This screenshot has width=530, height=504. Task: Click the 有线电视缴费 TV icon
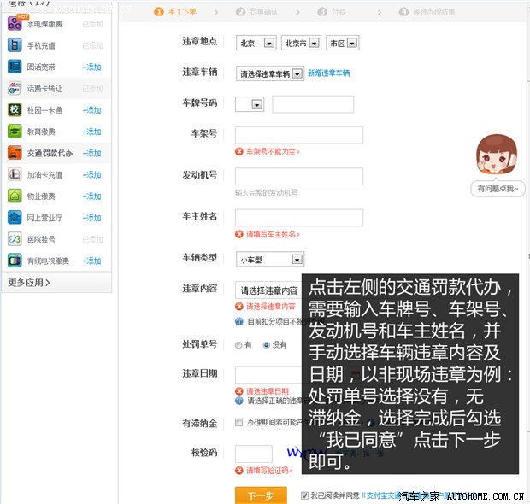[x=15, y=261]
